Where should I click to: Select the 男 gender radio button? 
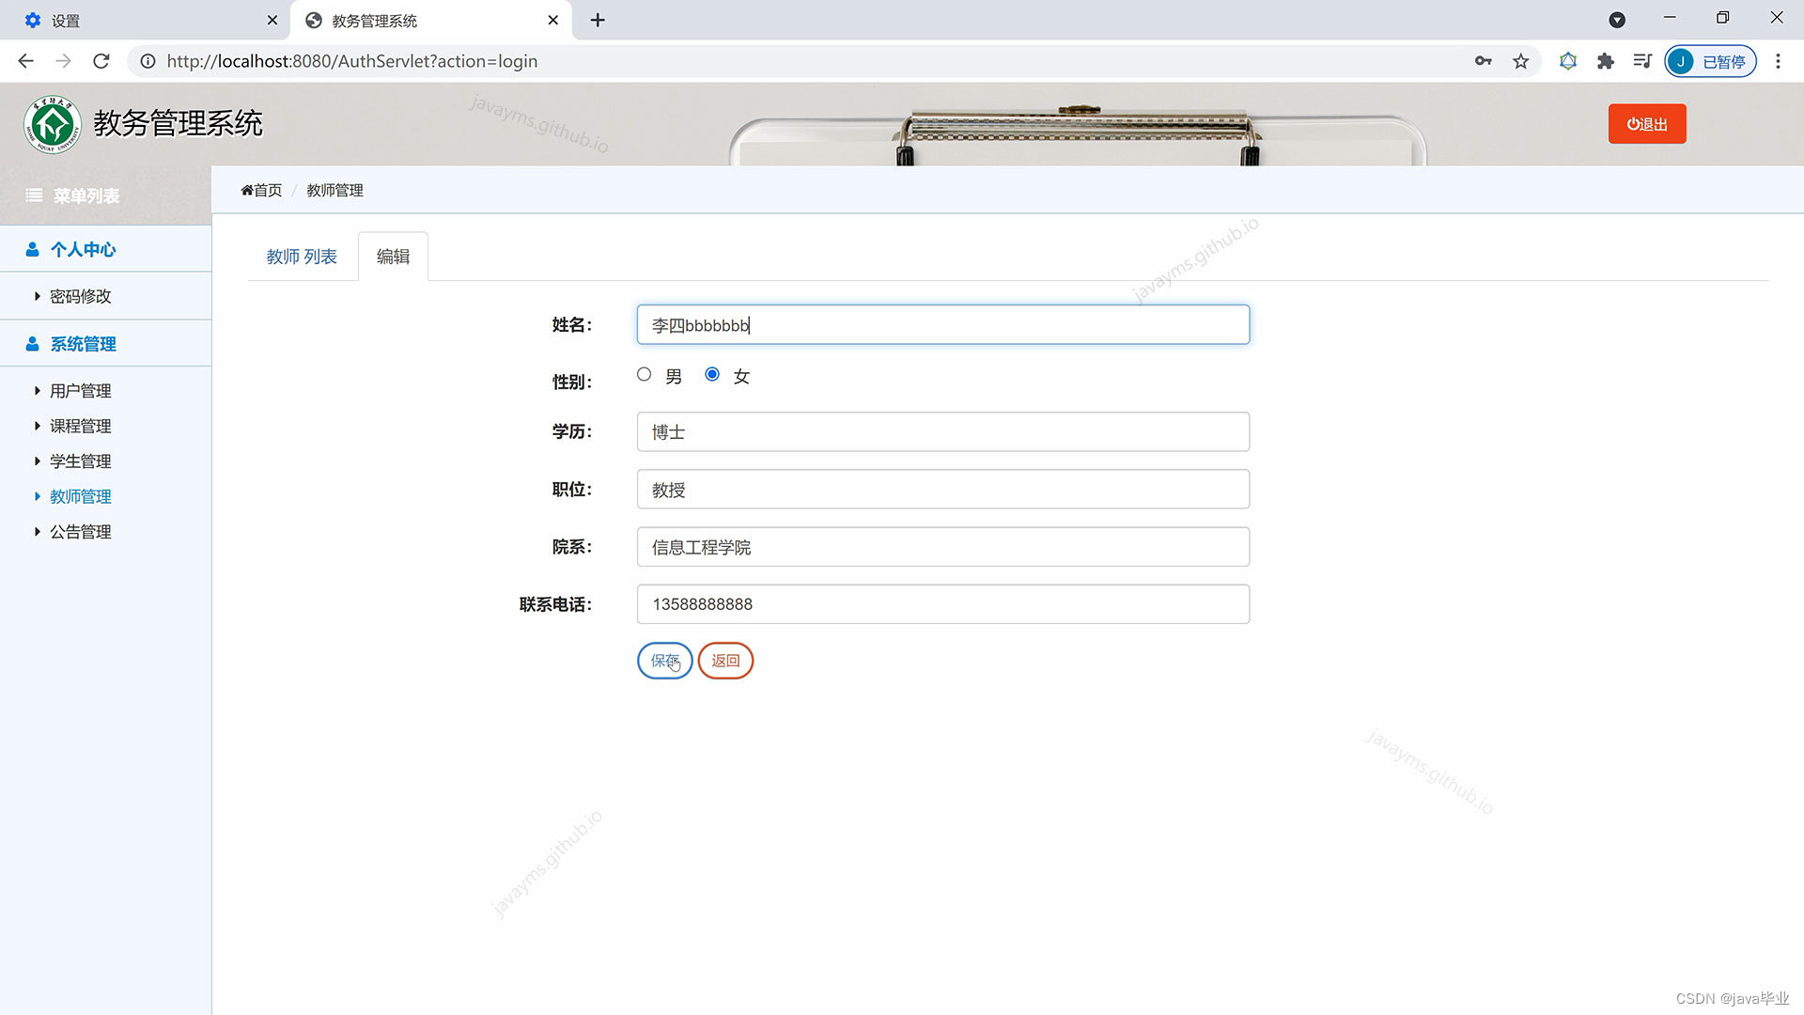click(x=644, y=374)
